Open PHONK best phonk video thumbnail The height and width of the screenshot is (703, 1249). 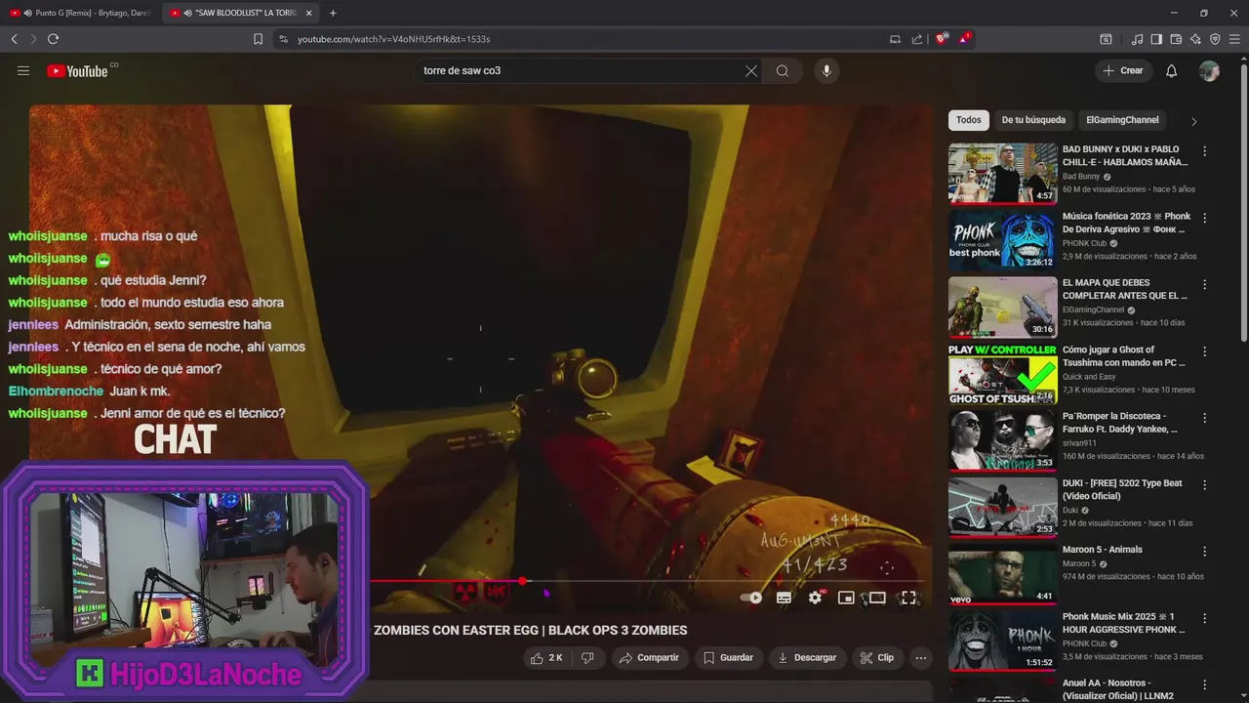1002,239
